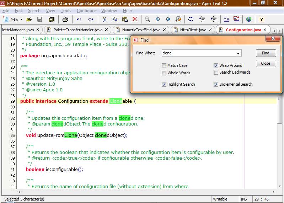Click the Save floppy disk icon
Screen dimensions: 284x203
click(x=40, y=19)
